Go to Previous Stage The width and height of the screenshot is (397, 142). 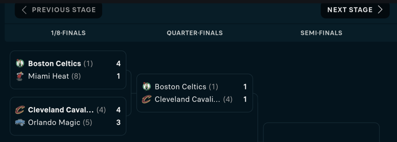click(x=58, y=10)
